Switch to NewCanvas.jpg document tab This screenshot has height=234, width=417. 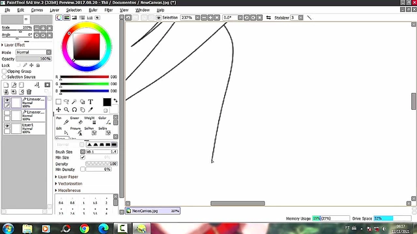[x=153, y=211]
